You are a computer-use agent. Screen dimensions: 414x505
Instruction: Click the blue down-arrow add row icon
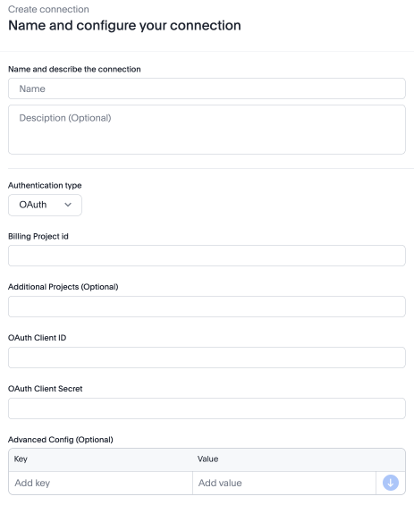point(391,483)
